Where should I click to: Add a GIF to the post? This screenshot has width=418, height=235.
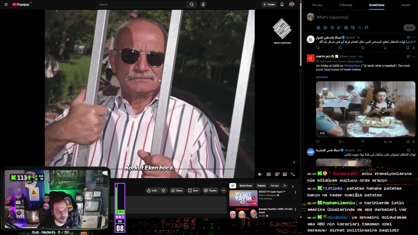pos(325,28)
